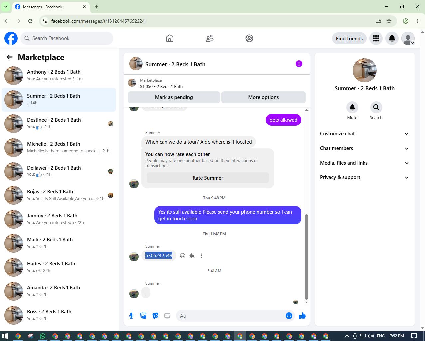This screenshot has height=341, width=425.
Task: Send a thumbs-up like
Action: click(x=302, y=316)
